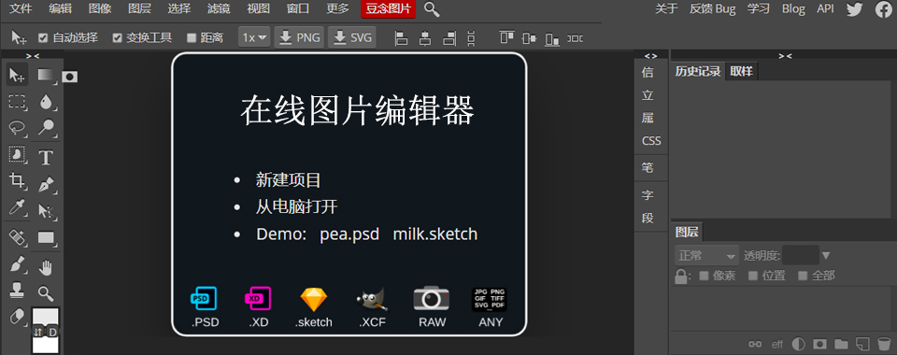Select the Hand tool
897x355 pixels.
(x=46, y=267)
